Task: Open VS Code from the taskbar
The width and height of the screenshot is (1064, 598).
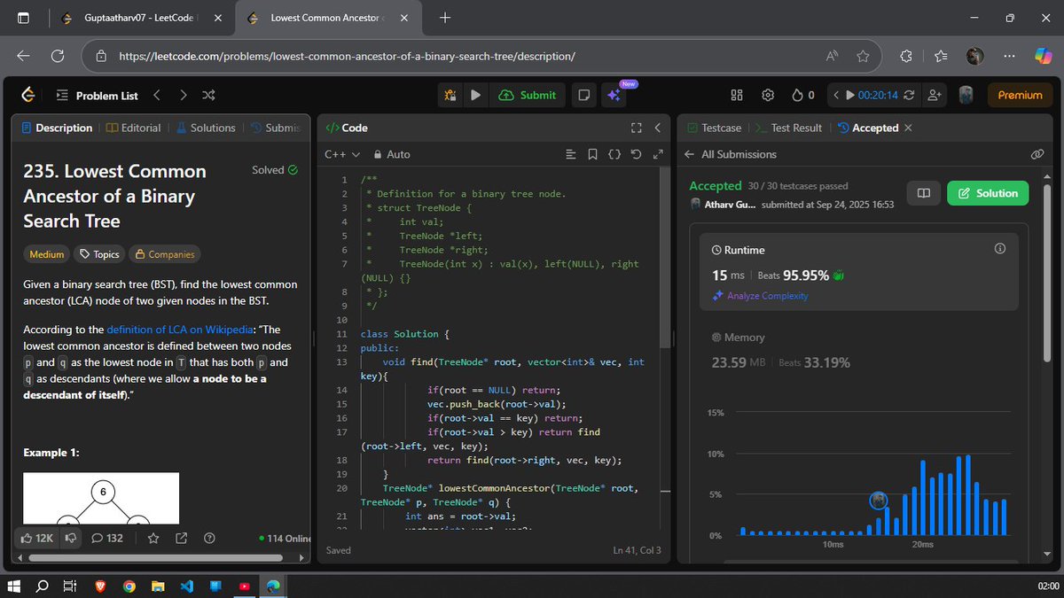Action: [186, 586]
